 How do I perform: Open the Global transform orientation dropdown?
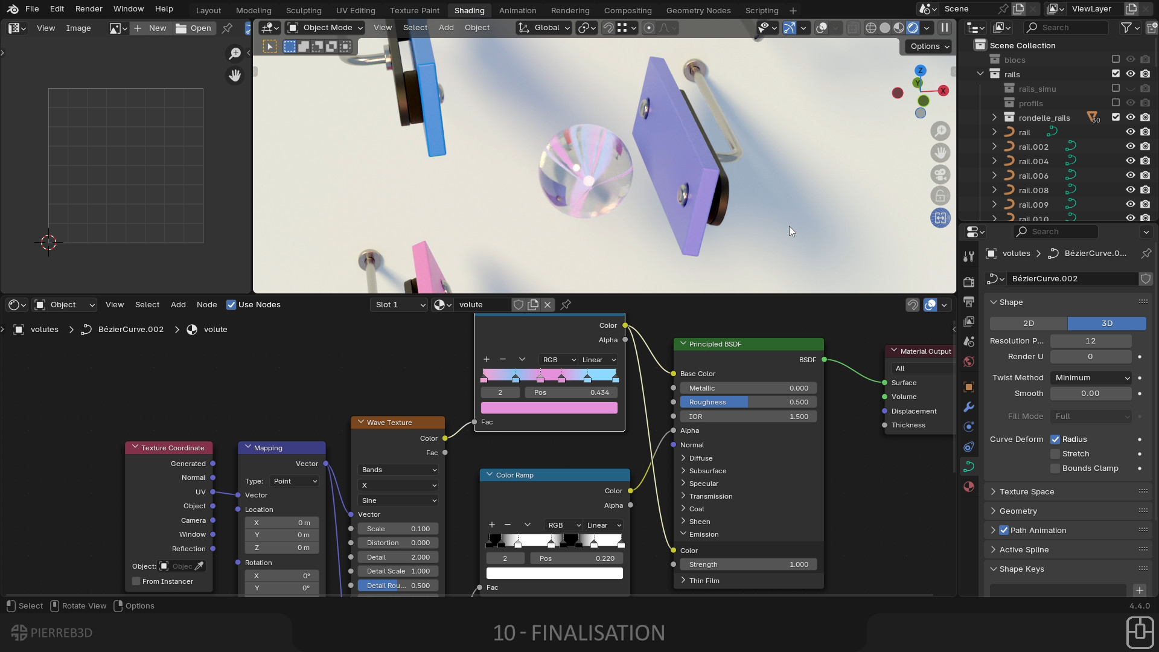pyautogui.click(x=544, y=28)
